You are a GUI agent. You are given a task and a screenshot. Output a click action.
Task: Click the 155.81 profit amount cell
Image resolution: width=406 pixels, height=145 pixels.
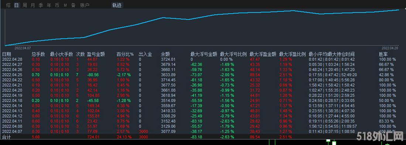coord(93,116)
